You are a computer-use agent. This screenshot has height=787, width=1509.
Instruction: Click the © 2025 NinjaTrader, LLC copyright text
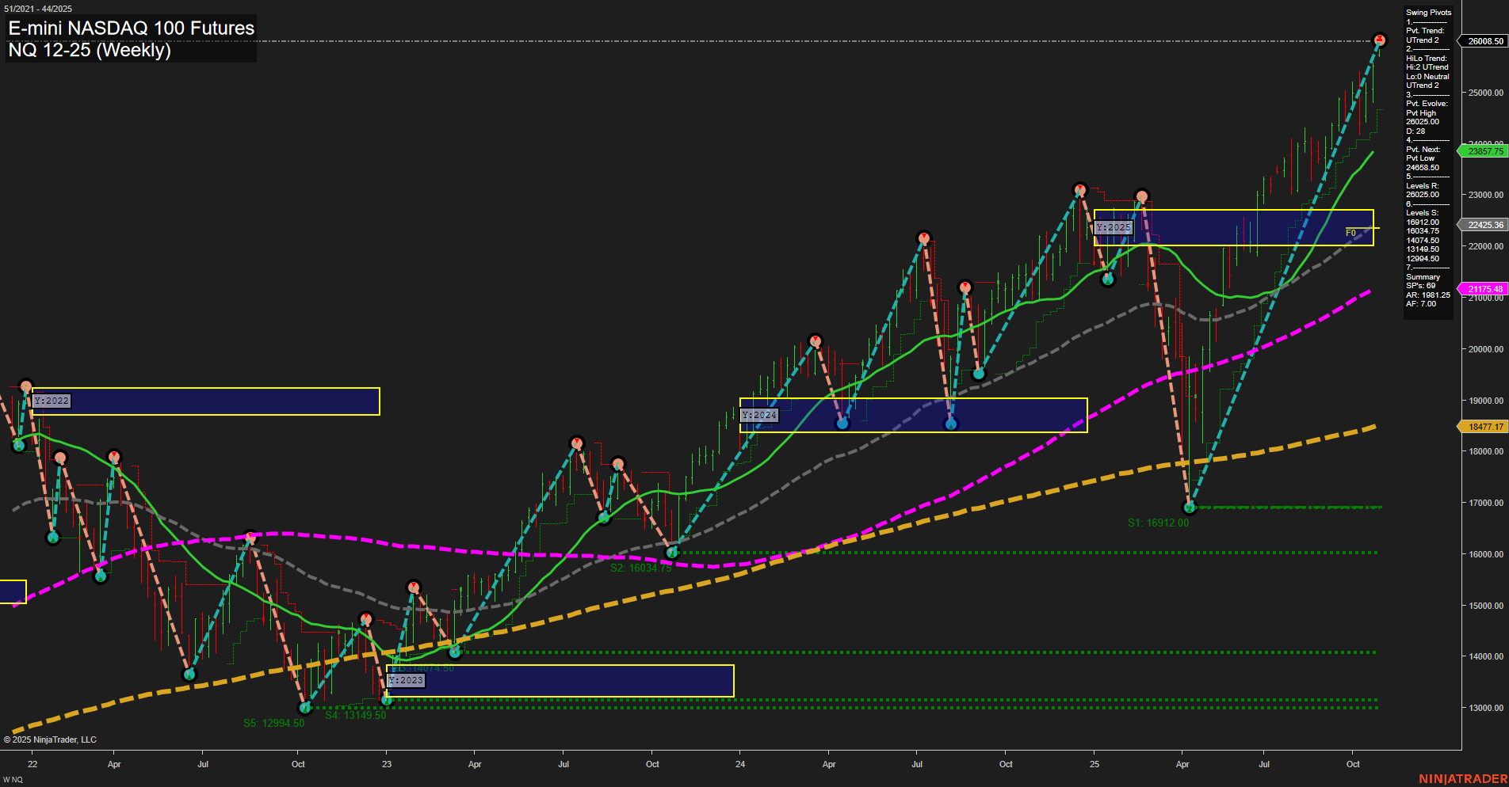[x=52, y=739]
